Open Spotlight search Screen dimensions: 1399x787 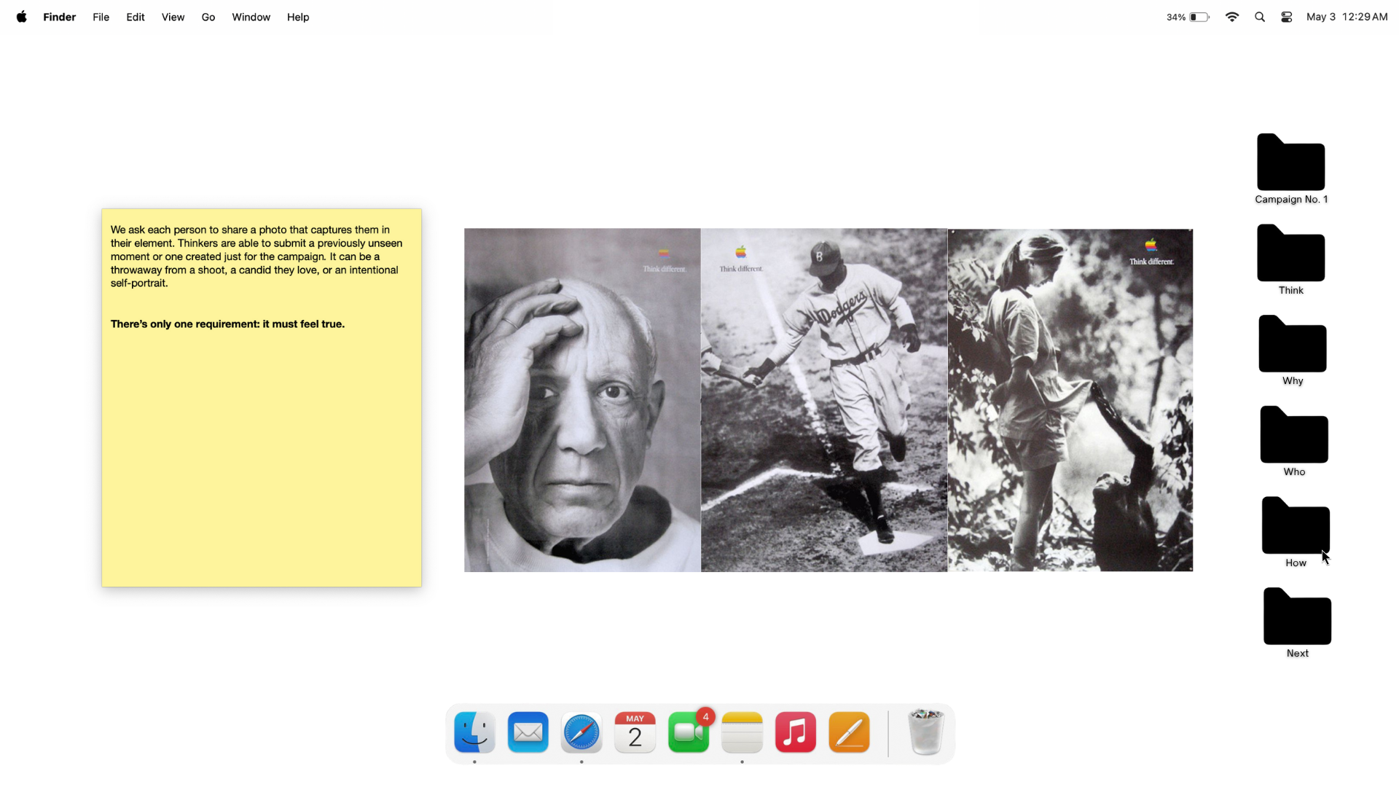tap(1260, 17)
